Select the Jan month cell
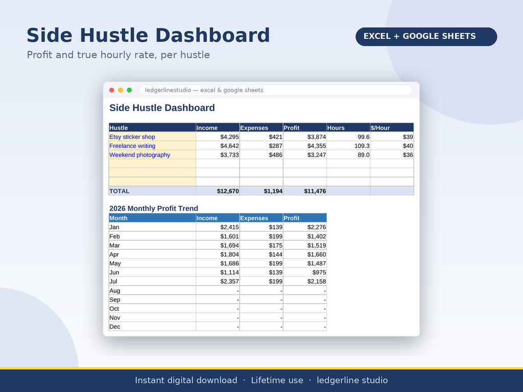 (152, 227)
